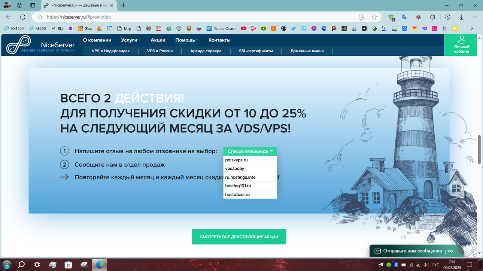Go to Аренда сервера
483x271 pixels.
(x=206, y=51)
